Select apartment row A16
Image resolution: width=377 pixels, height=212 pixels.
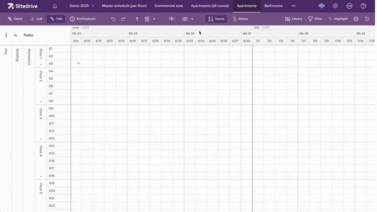point(59,161)
